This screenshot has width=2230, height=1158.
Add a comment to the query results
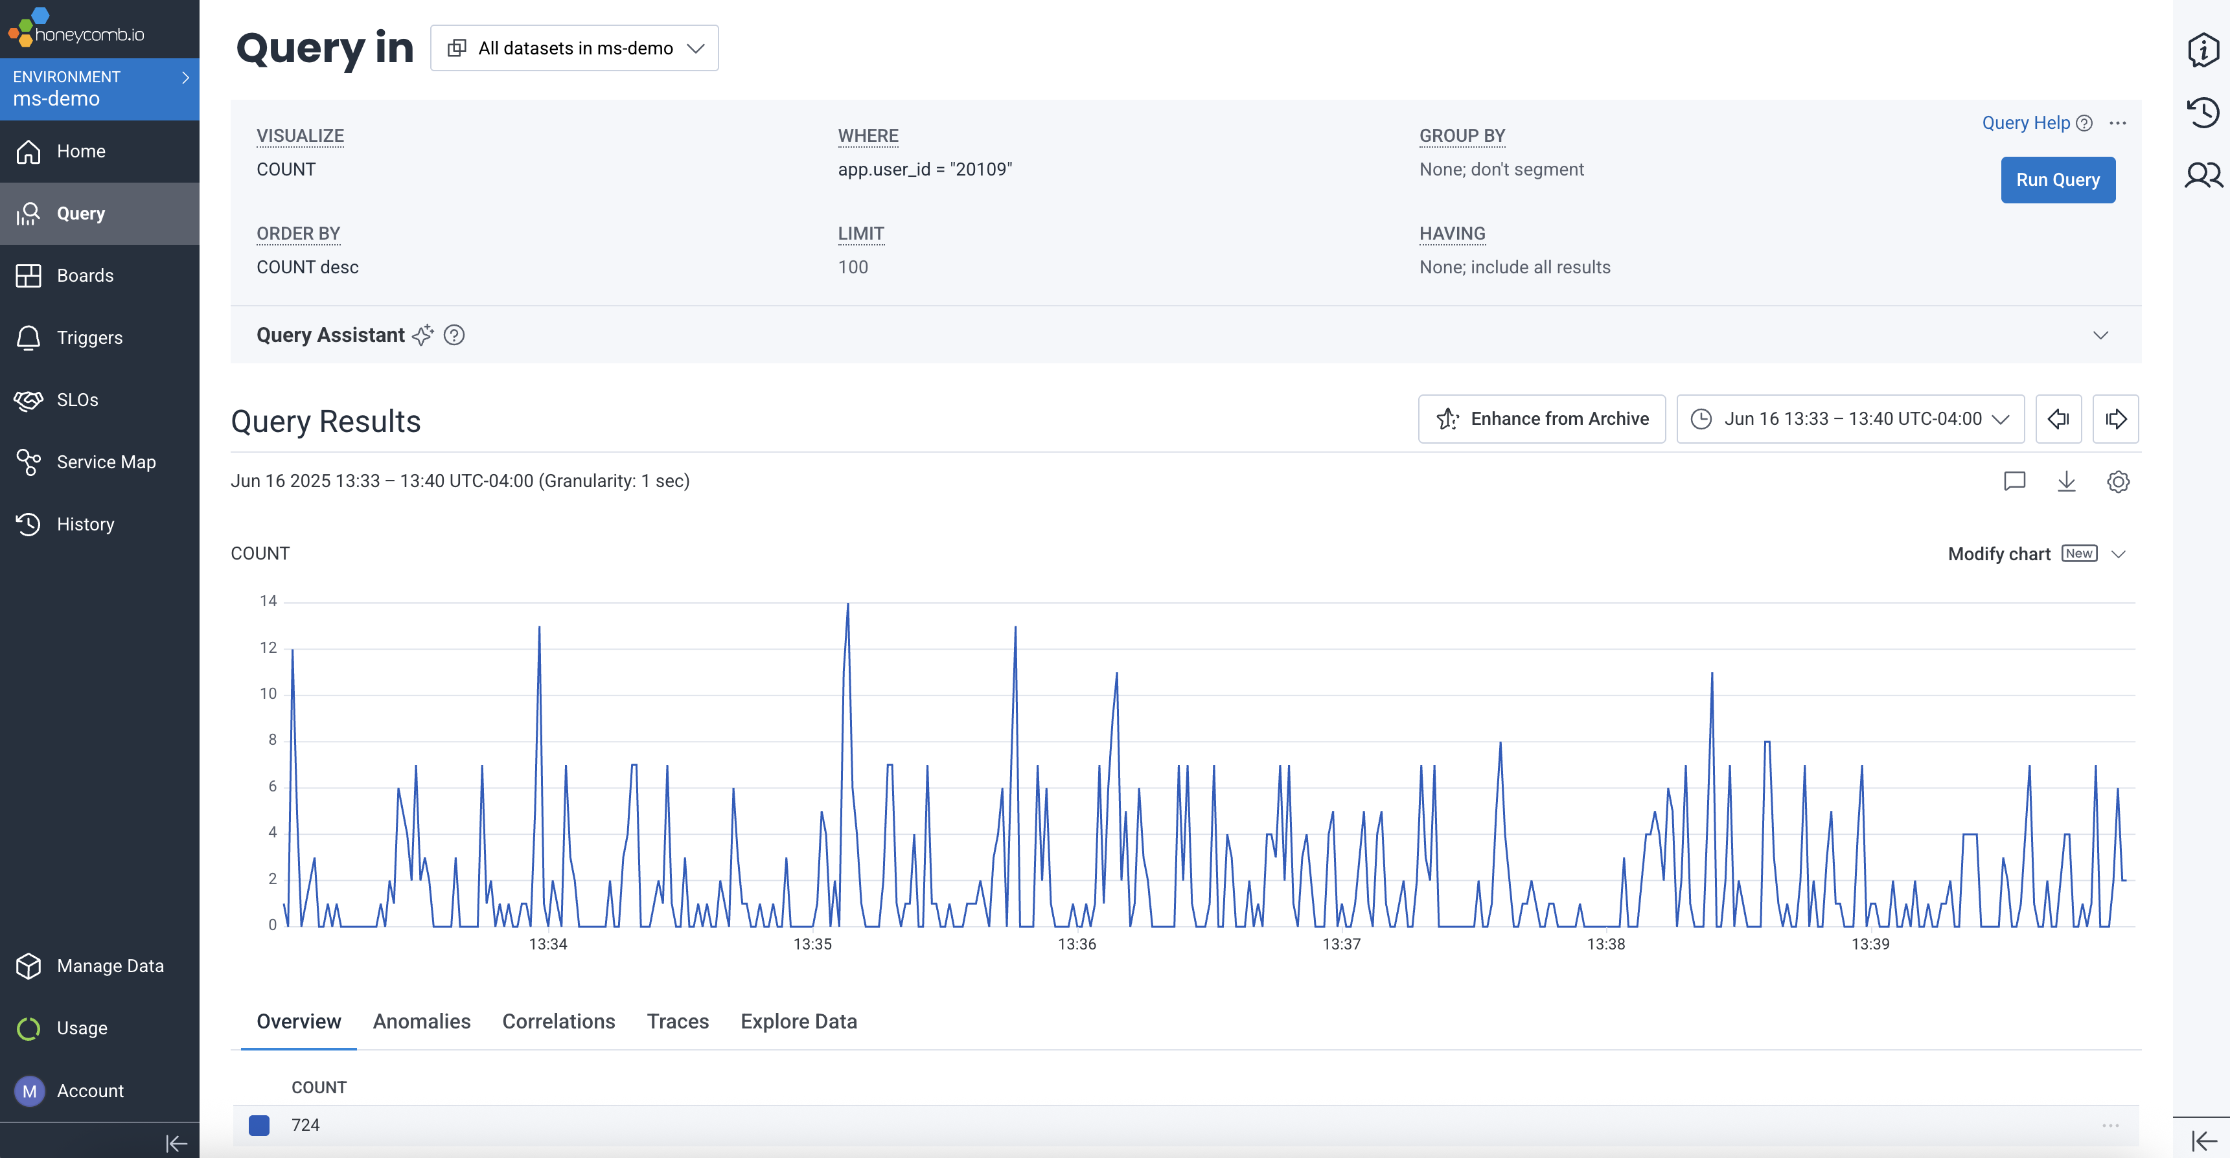coord(2014,481)
